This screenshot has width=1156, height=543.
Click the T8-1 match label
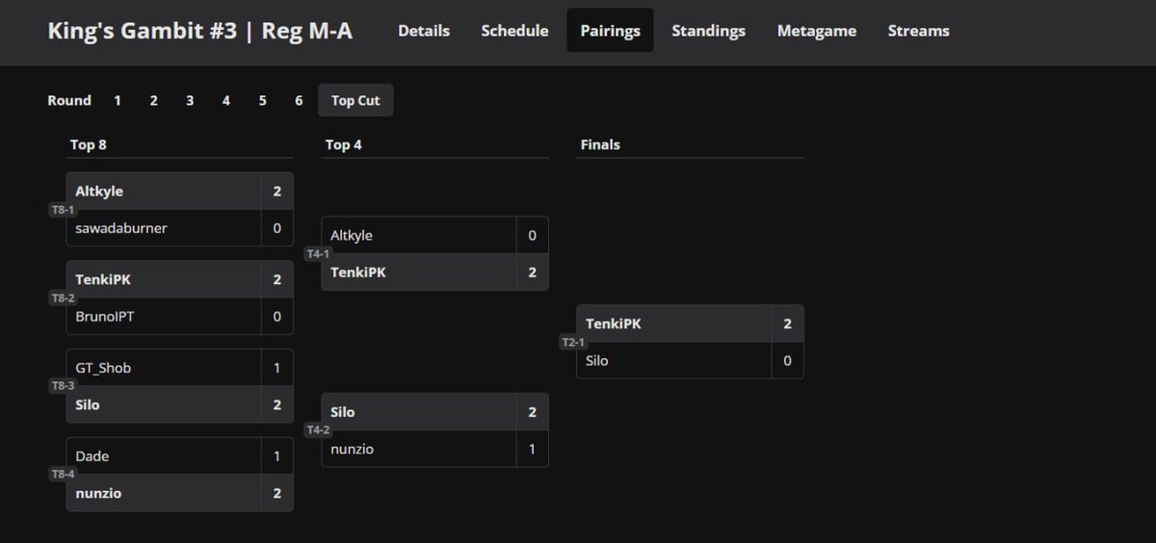pos(63,210)
